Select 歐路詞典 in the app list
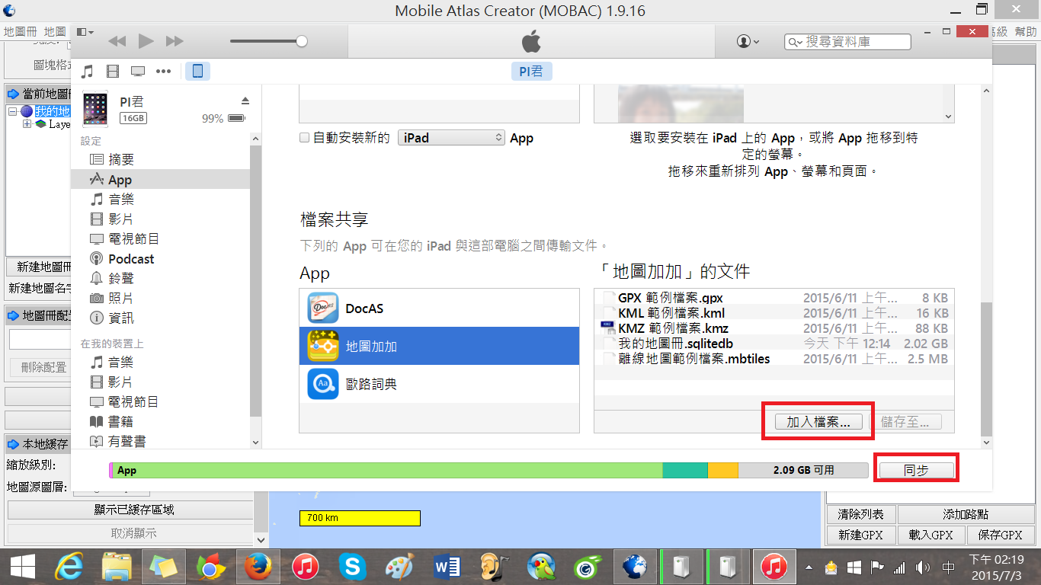 tap(440, 384)
